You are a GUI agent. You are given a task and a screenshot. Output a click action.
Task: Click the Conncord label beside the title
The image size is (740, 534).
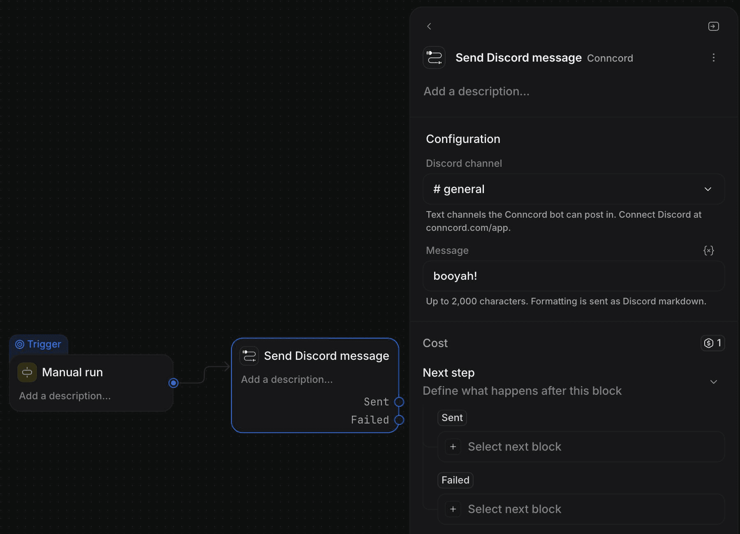pyautogui.click(x=610, y=58)
